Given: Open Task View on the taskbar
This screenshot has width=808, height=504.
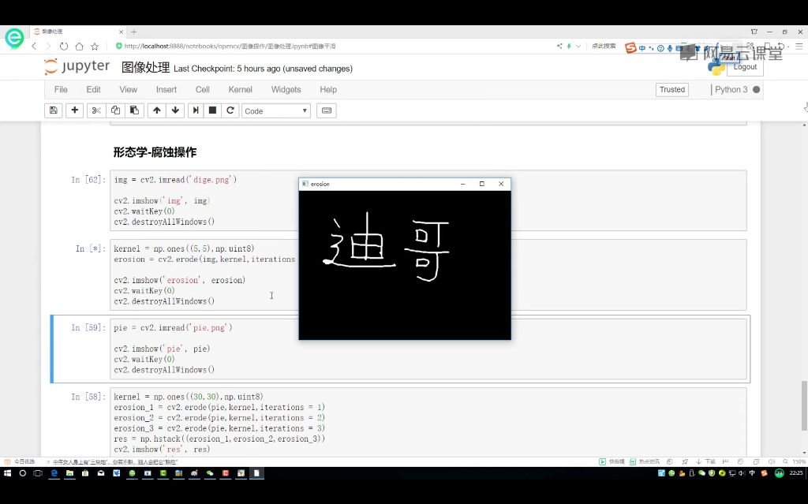Looking at the screenshot, I should [x=38, y=472].
